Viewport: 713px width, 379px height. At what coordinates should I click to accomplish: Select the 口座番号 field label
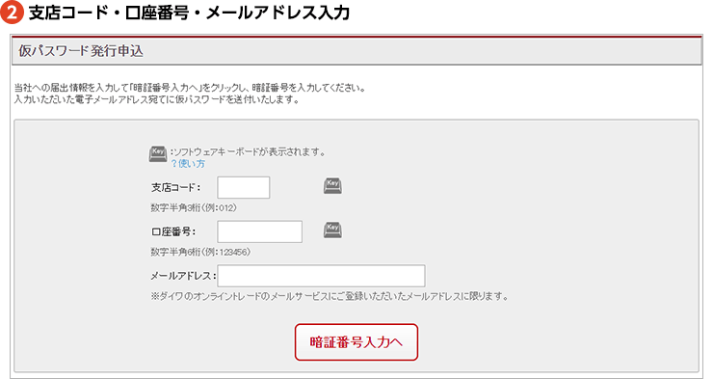[173, 231]
